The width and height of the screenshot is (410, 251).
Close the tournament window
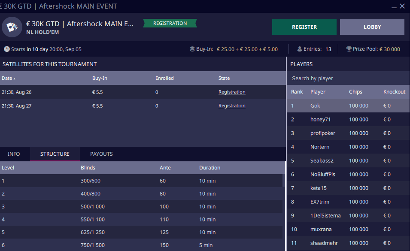(x=402, y=6)
